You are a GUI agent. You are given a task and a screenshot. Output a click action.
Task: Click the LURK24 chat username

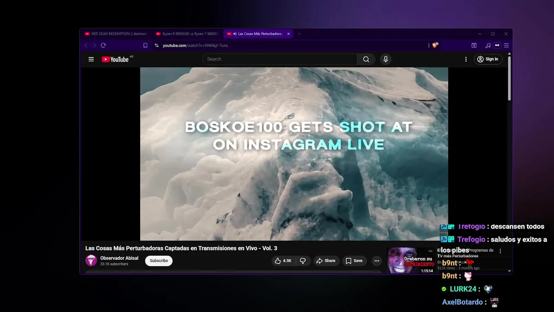463,289
